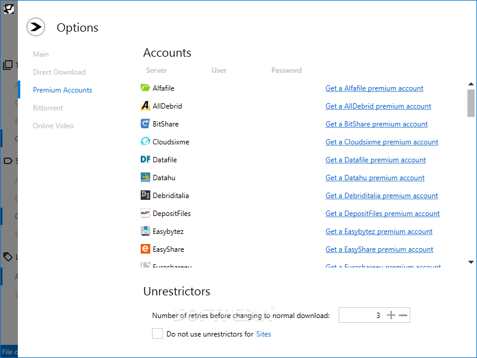Open Get a Easybytez premium account link
This screenshot has width=477, height=358.
pos(379,232)
